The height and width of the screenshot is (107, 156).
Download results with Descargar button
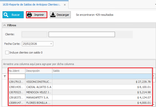click(x=60, y=15)
